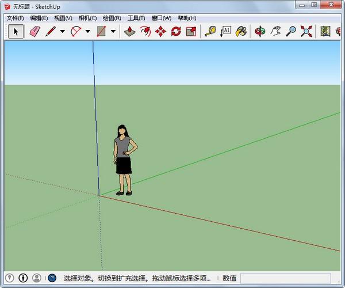Open the Instructor help question icon

[x=52, y=278]
